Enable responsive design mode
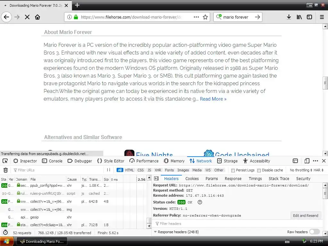The width and height of the screenshot is (328, 246). 307,161
